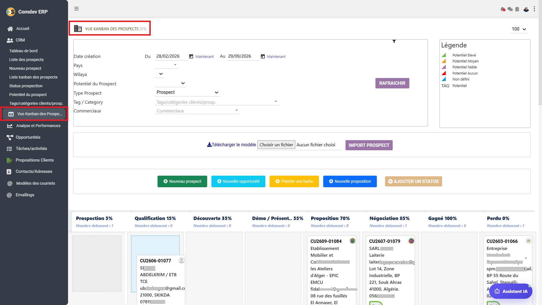The width and height of the screenshot is (542, 305).
Task: Click the green Nouveau prospect button
Action: [x=182, y=181]
